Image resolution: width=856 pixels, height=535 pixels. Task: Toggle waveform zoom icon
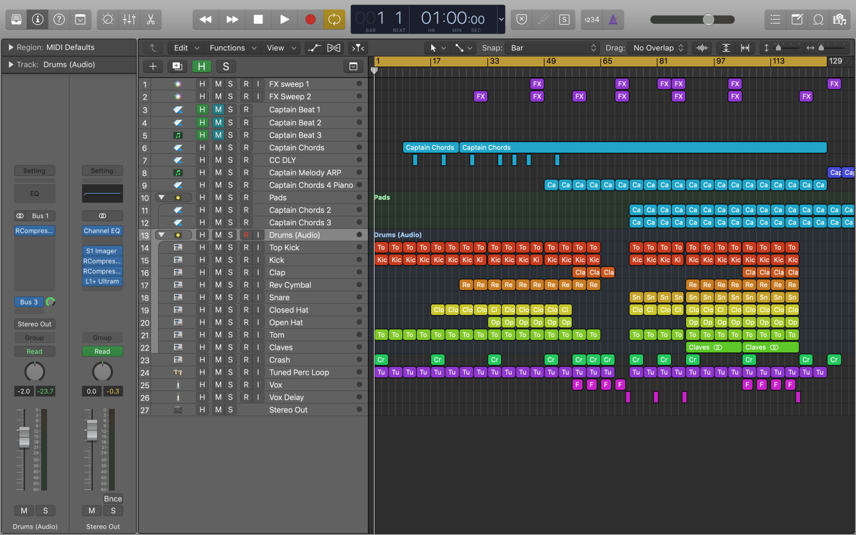pyautogui.click(x=703, y=48)
